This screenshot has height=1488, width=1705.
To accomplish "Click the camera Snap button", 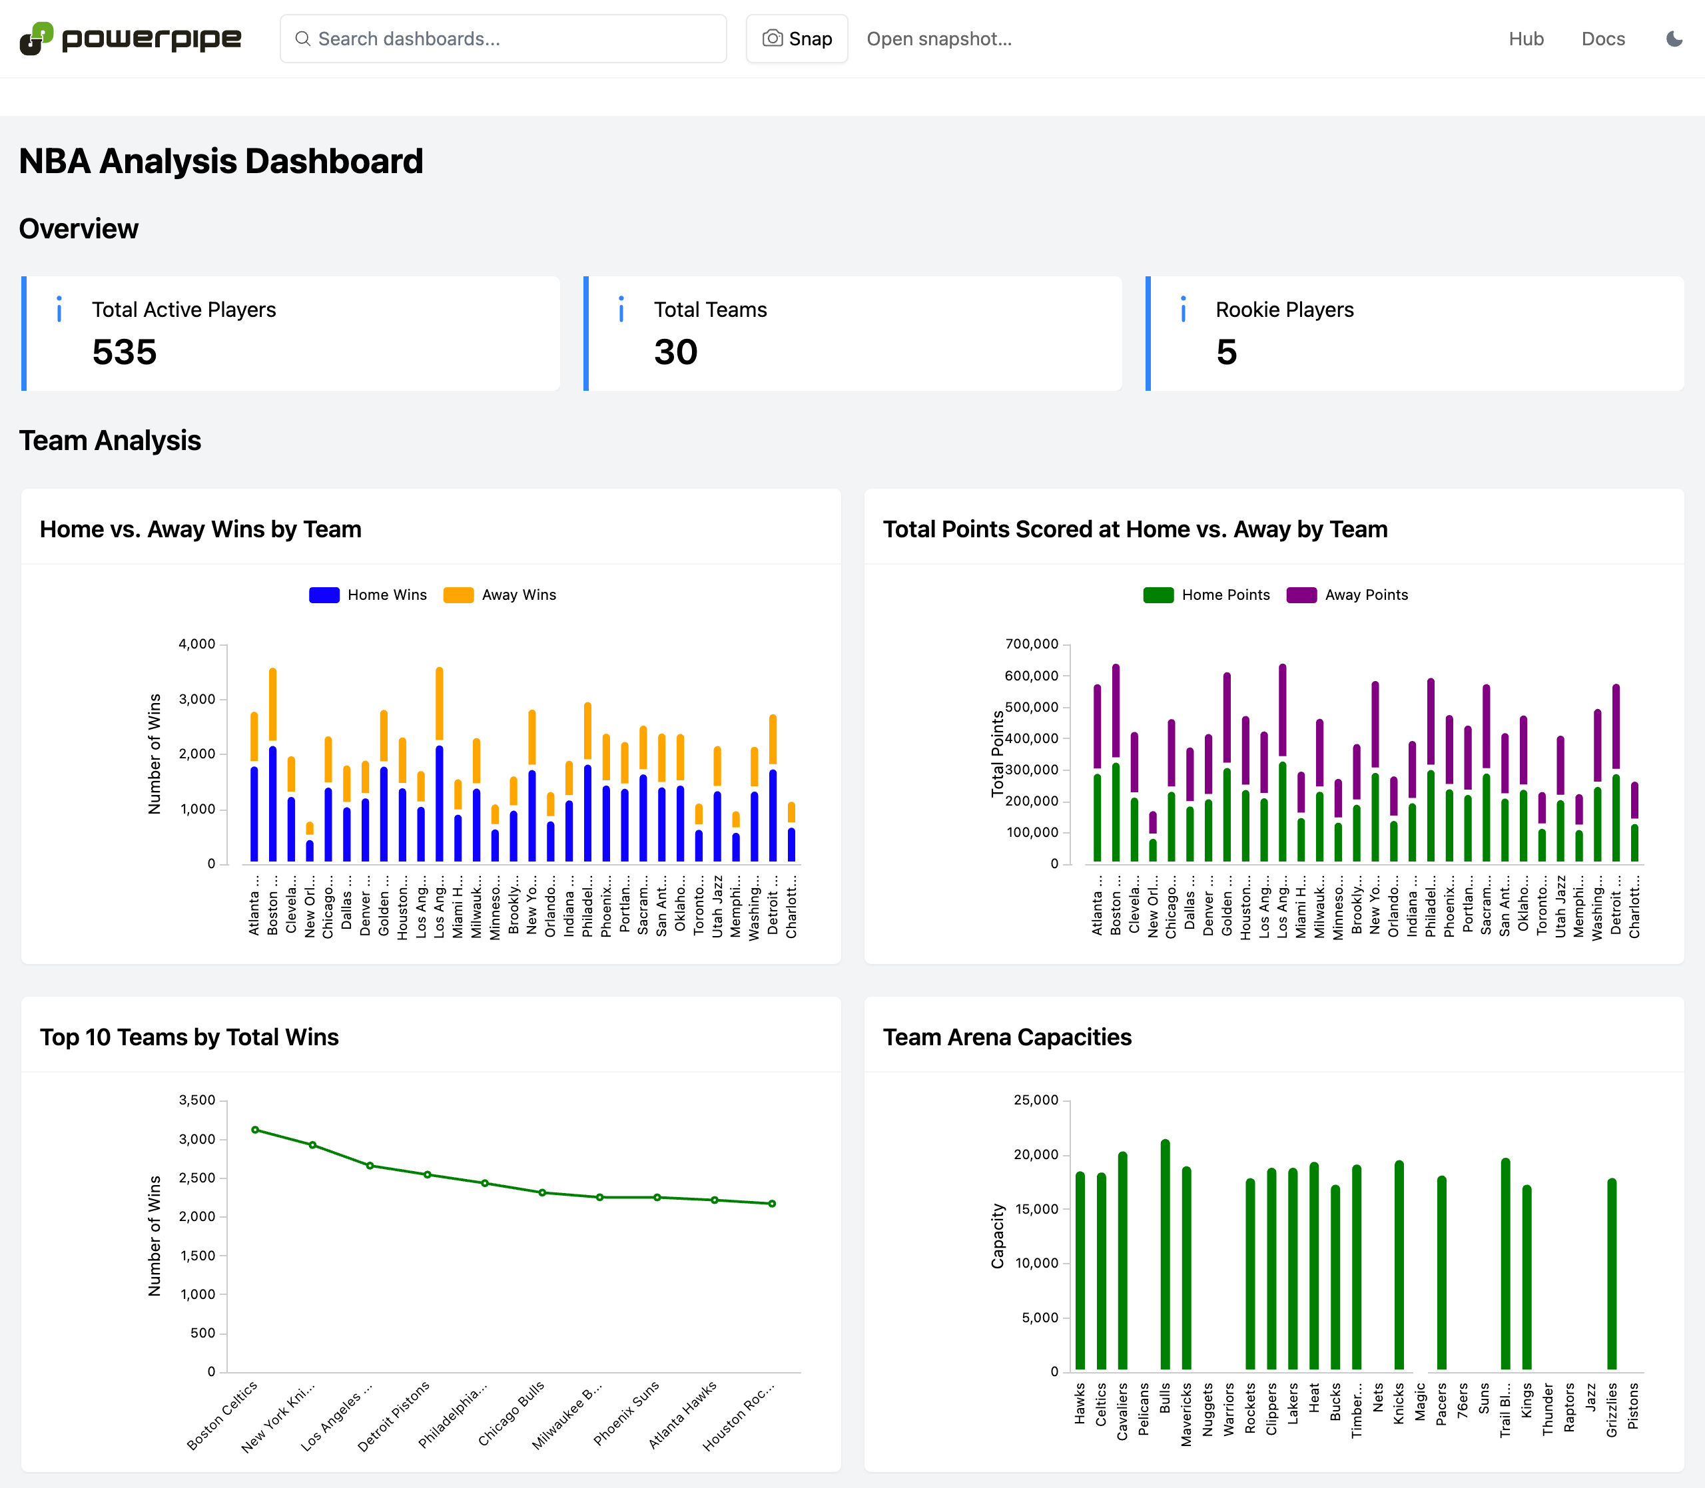I will click(x=797, y=39).
